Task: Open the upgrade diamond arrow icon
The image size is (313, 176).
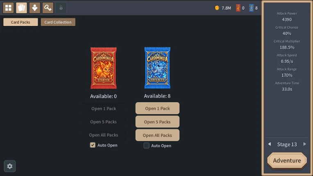Action: (x=34, y=8)
